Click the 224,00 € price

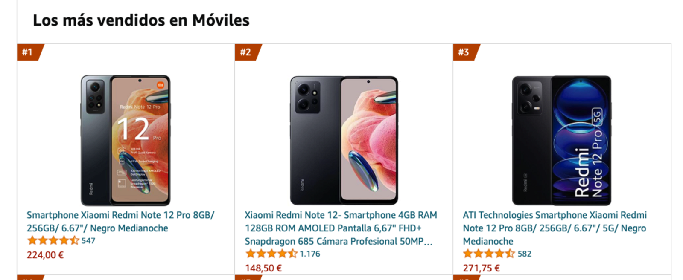point(45,255)
